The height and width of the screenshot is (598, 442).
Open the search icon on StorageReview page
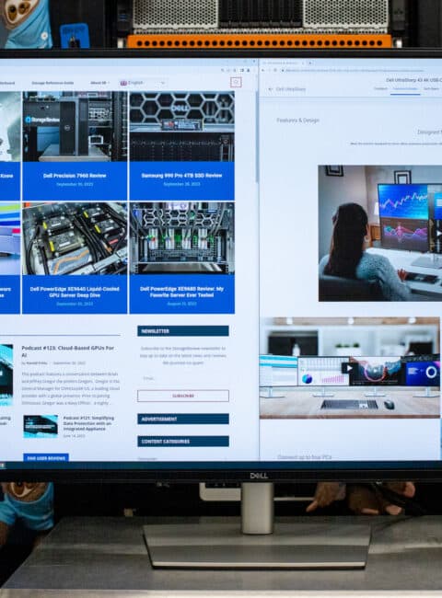(236, 82)
